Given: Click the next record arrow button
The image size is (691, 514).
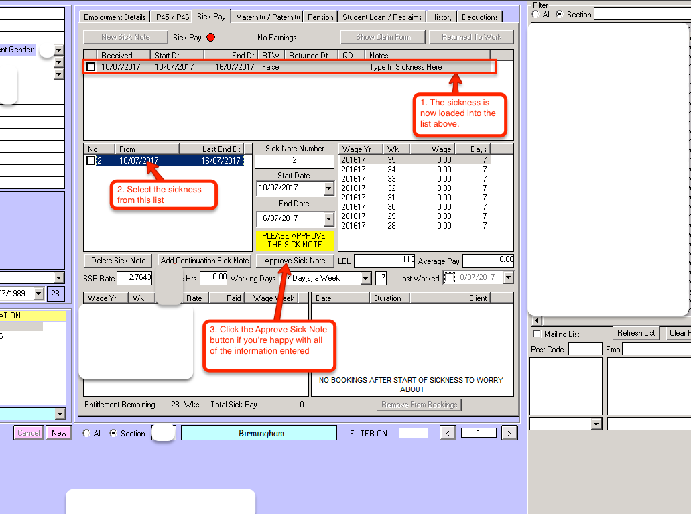Looking at the screenshot, I should tap(509, 433).
